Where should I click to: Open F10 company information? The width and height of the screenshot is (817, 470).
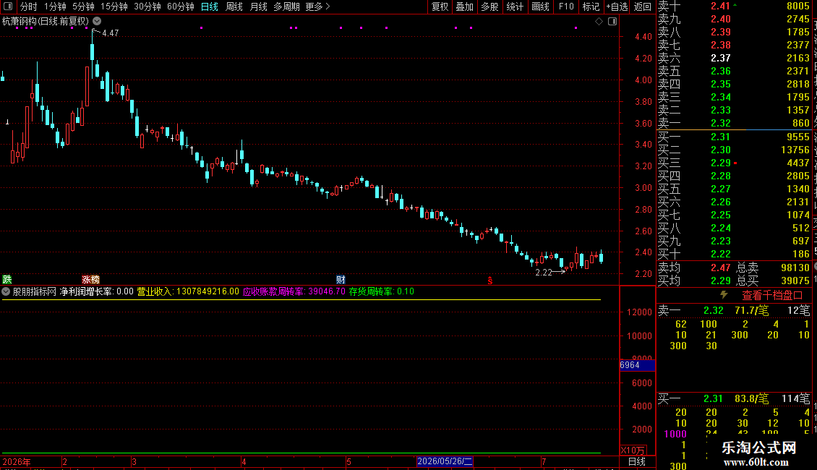point(566,7)
